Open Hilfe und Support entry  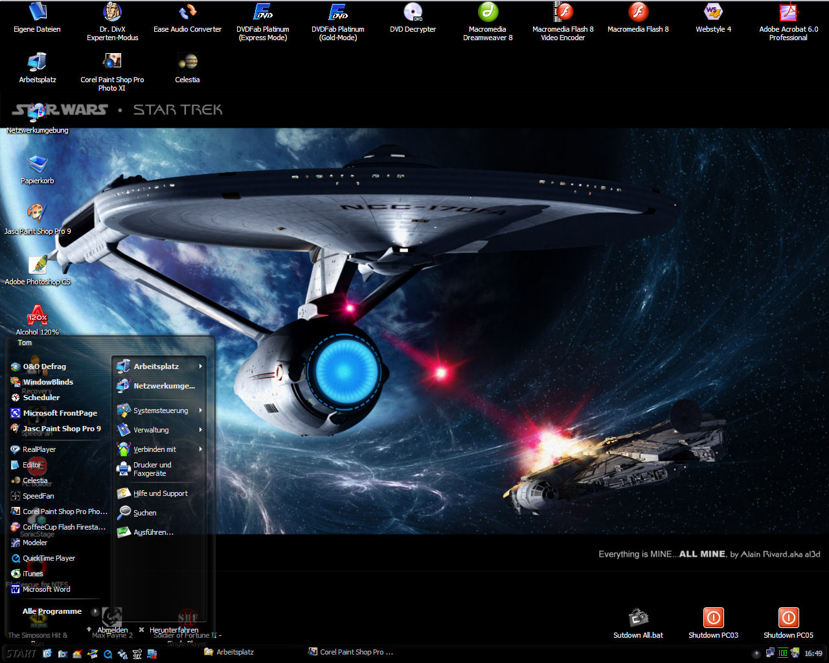(159, 493)
